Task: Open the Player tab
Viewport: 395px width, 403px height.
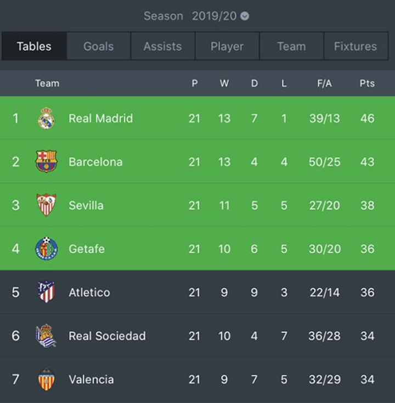Action: [x=227, y=46]
